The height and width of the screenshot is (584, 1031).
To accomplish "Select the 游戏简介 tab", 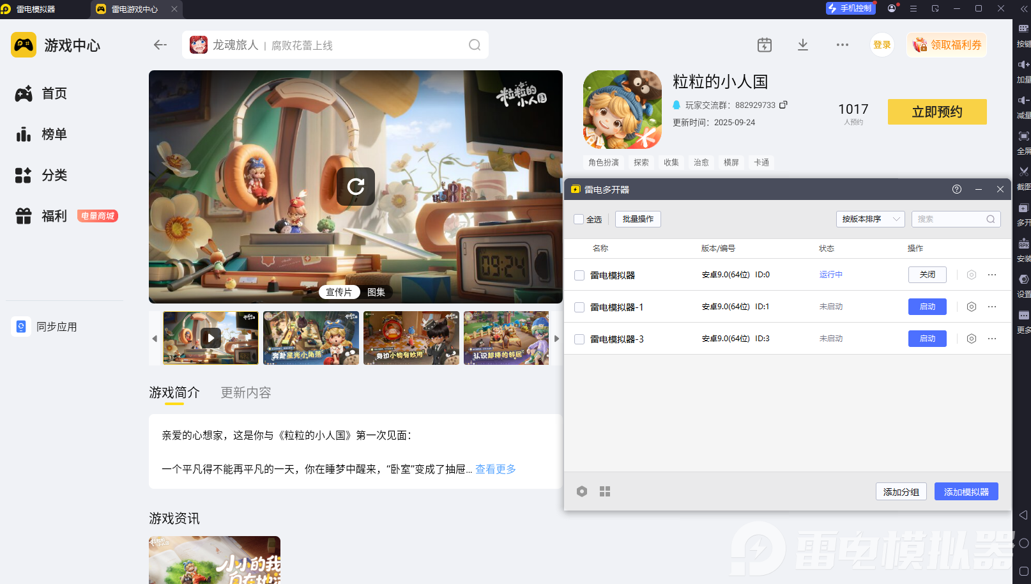I will point(174,392).
